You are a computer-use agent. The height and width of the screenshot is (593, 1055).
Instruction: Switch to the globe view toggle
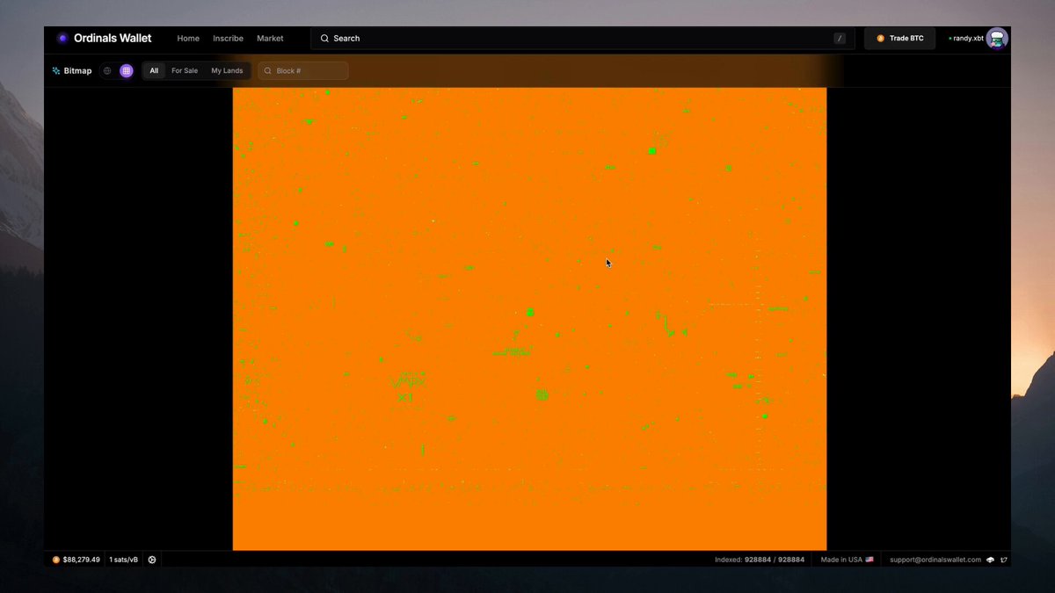[x=107, y=70]
